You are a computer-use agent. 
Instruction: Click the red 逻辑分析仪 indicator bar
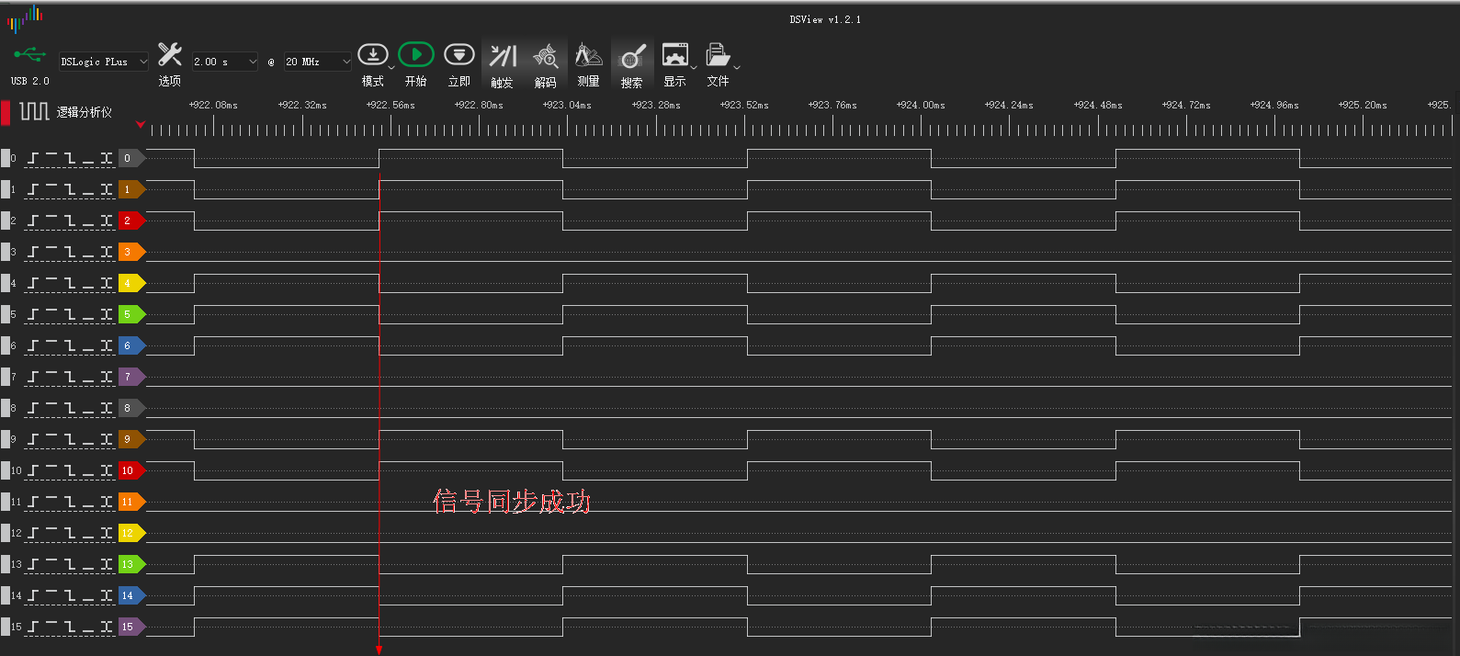pos(6,112)
